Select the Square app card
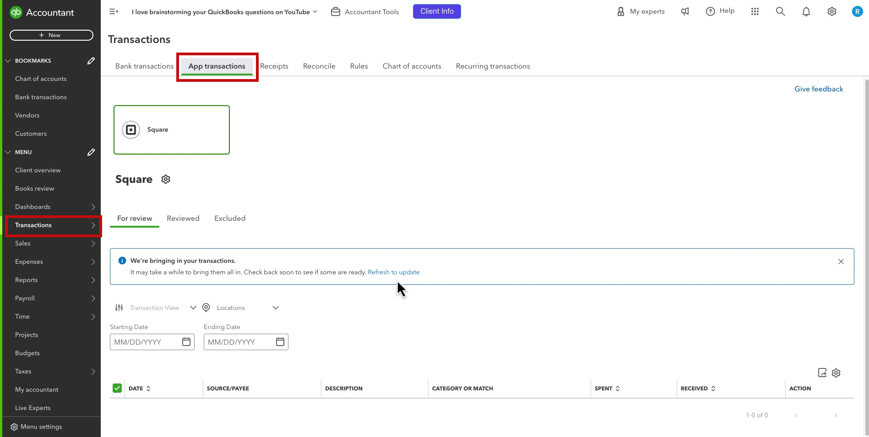Viewport: 869px width, 437px height. [172, 130]
